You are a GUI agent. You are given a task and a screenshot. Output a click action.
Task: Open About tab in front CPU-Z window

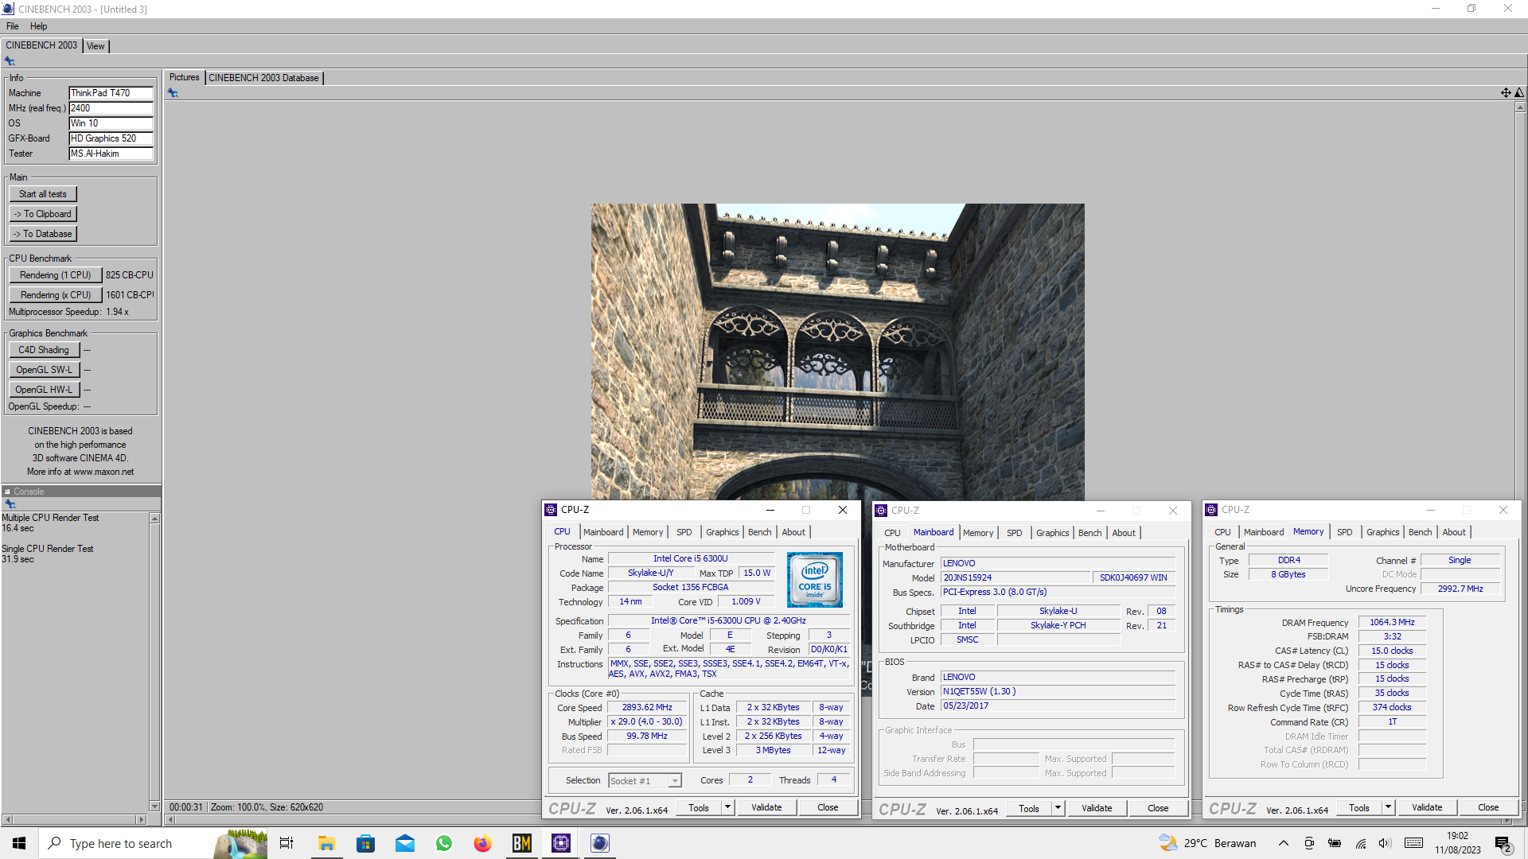pyautogui.click(x=793, y=533)
